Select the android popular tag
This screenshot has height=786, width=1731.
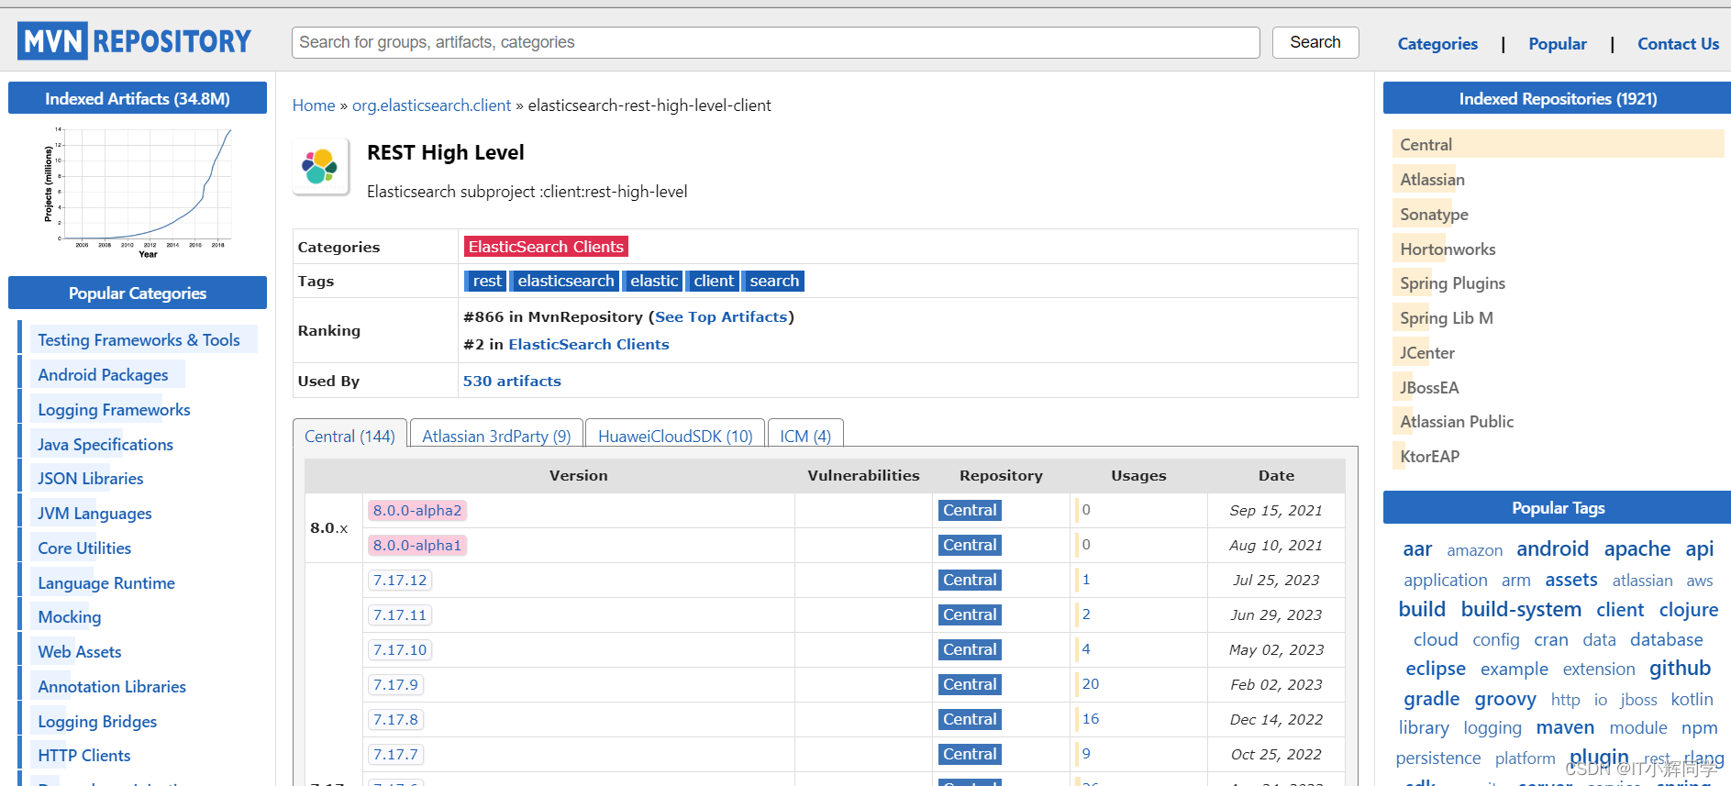pyautogui.click(x=1552, y=548)
